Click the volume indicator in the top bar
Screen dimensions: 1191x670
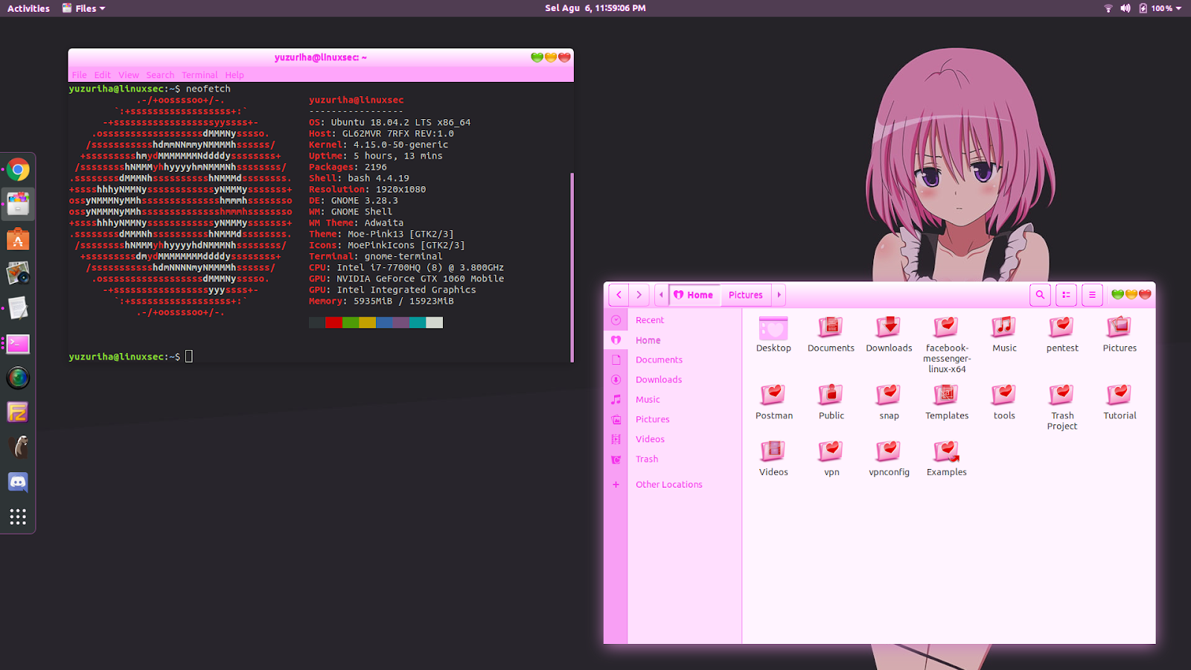click(1124, 8)
